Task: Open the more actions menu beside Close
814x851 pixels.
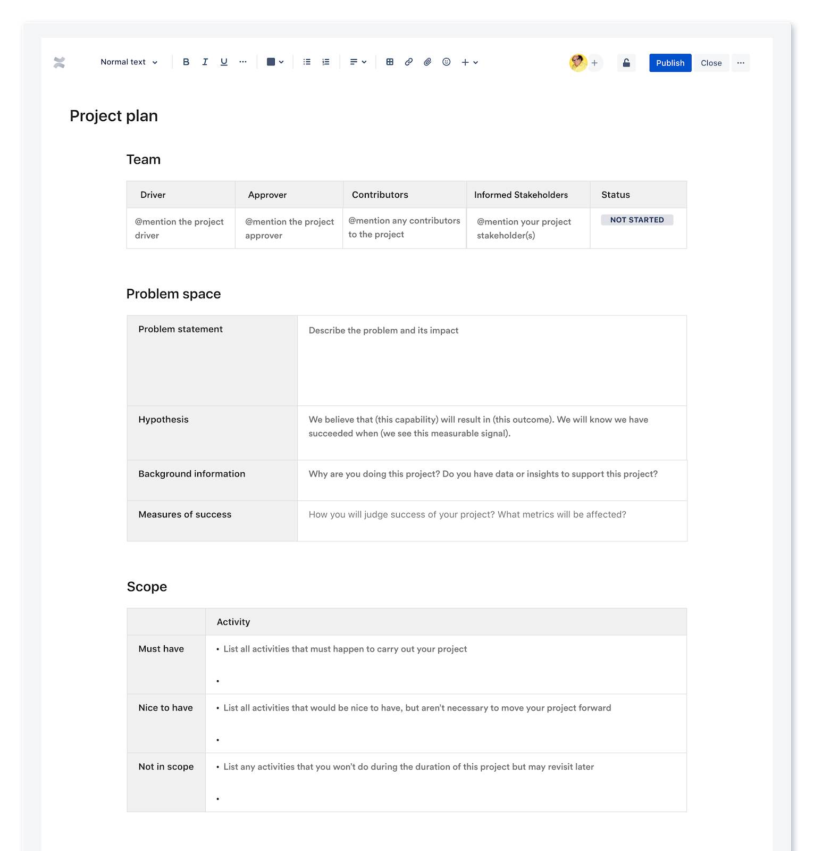Action: click(741, 63)
